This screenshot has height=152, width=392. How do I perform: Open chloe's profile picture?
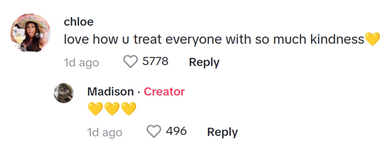pyautogui.click(x=31, y=33)
